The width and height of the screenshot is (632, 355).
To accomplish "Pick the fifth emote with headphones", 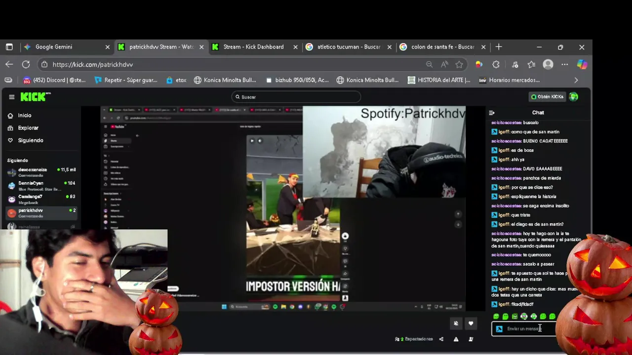I will click(534, 317).
